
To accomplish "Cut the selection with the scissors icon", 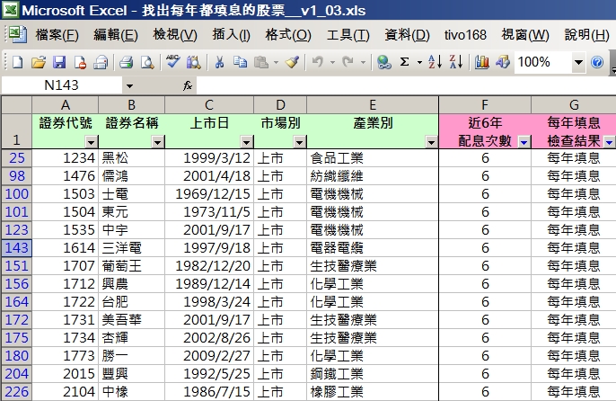I will click(219, 62).
